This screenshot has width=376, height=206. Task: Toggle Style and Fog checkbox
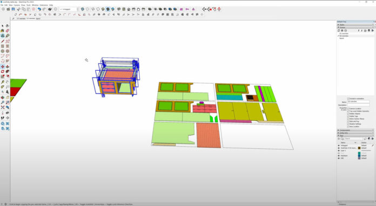pos(348,121)
